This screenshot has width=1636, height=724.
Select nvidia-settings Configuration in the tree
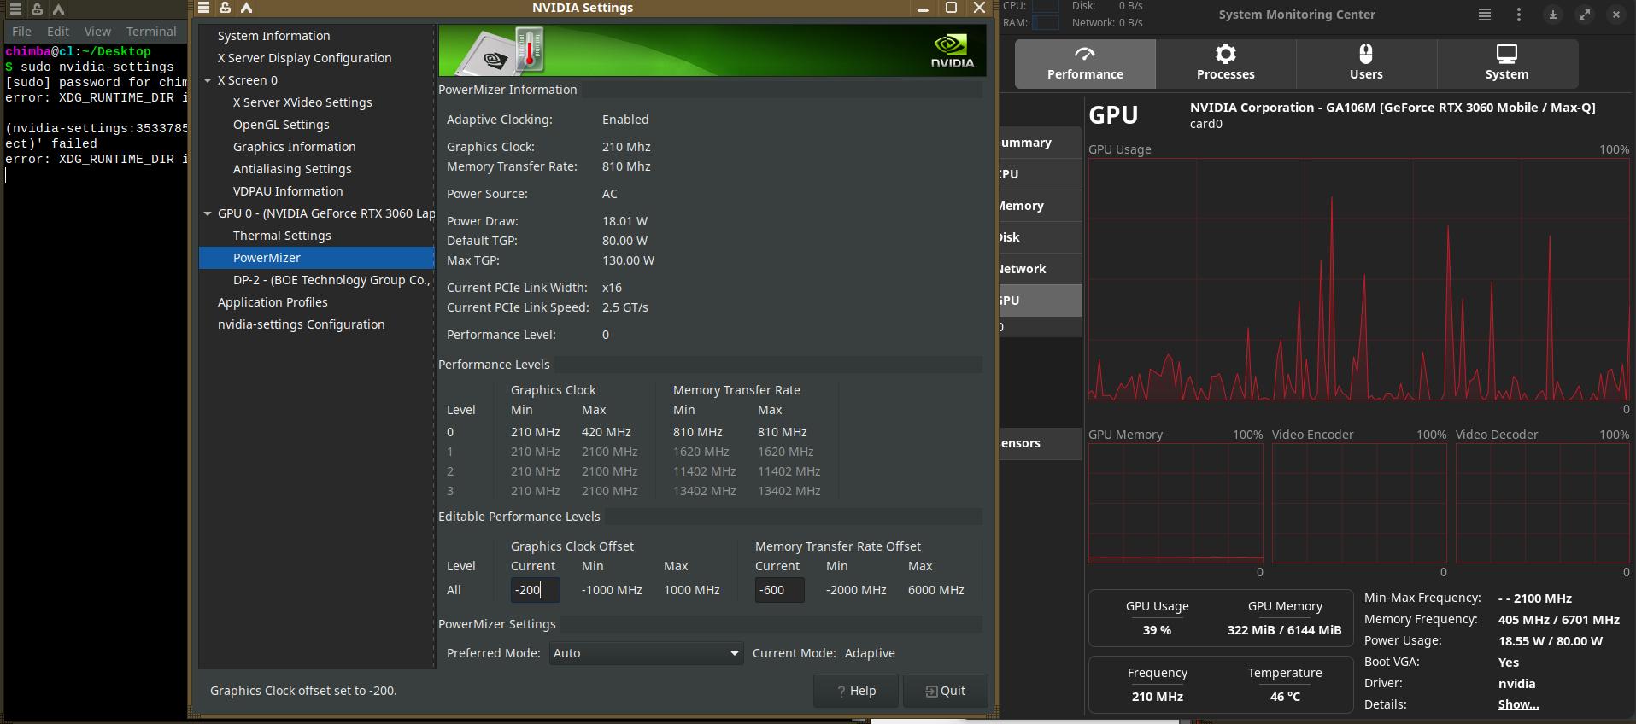[x=301, y=324]
